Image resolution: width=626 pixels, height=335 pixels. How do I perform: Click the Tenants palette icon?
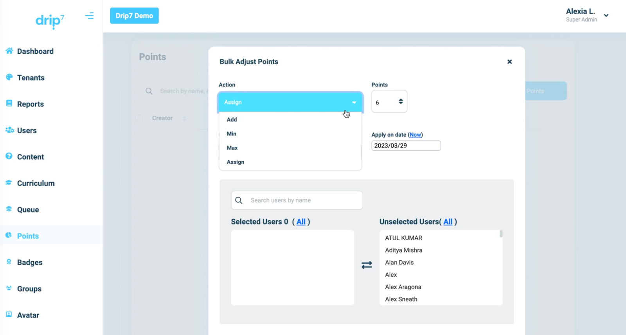[9, 77]
